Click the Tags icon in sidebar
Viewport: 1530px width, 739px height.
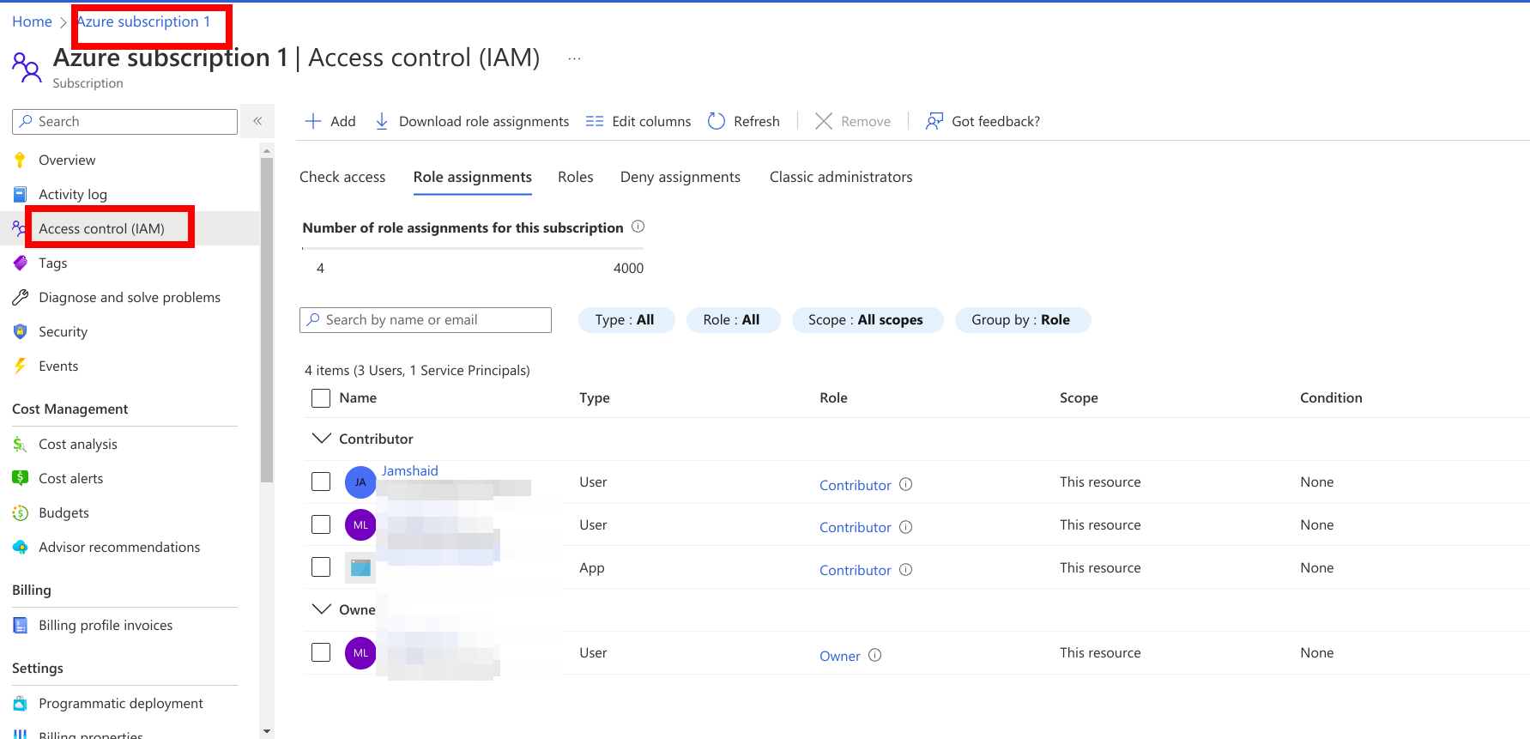tap(20, 263)
